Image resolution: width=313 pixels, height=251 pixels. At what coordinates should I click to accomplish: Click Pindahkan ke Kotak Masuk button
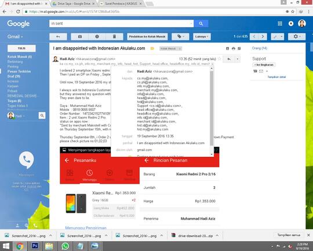click(x=147, y=37)
